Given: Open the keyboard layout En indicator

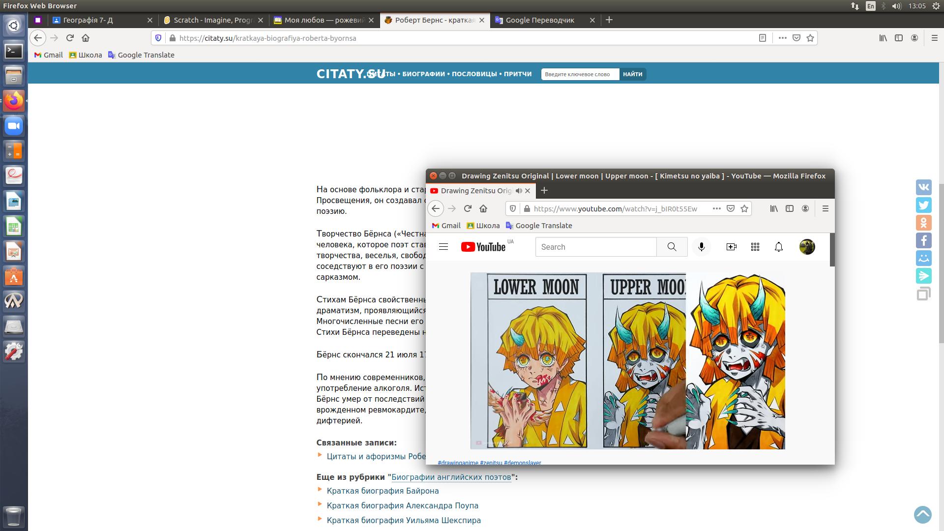Looking at the screenshot, I should pos(871,6).
